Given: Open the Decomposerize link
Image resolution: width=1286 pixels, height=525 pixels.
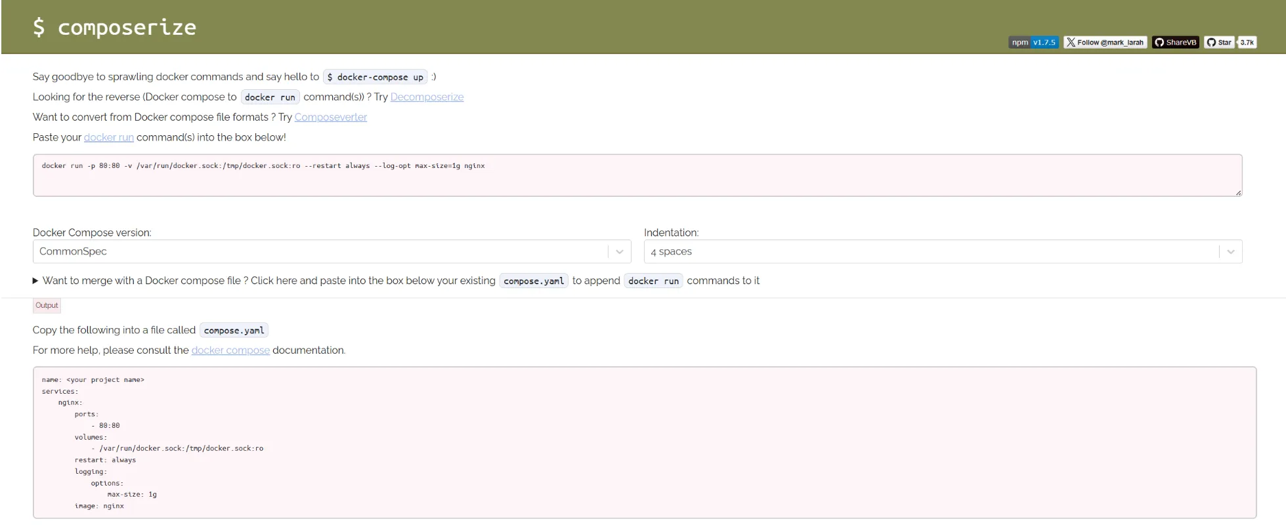Looking at the screenshot, I should tap(427, 97).
